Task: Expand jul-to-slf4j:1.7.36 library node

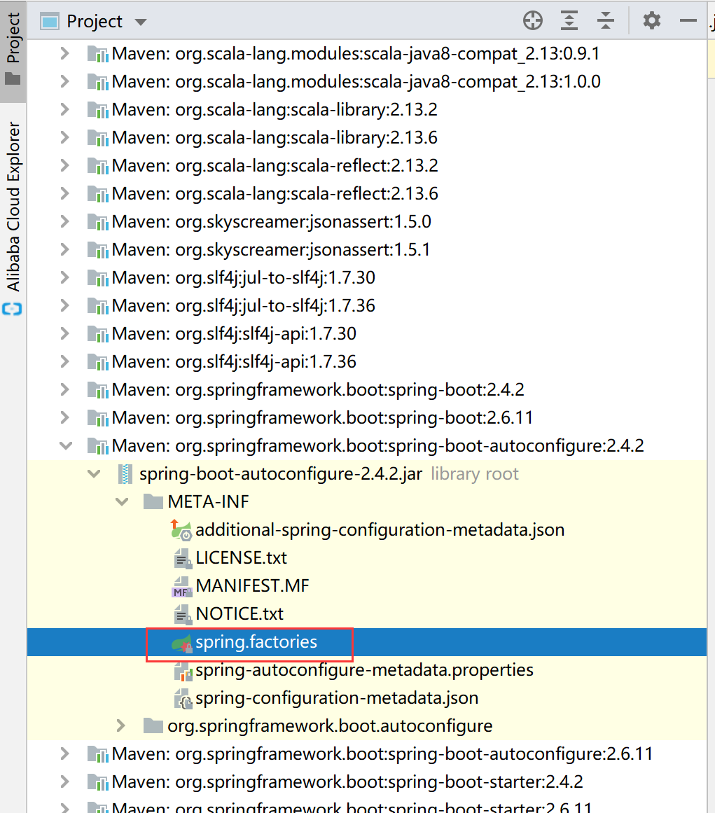Action: pyautogui.click(x=65, y=305)
